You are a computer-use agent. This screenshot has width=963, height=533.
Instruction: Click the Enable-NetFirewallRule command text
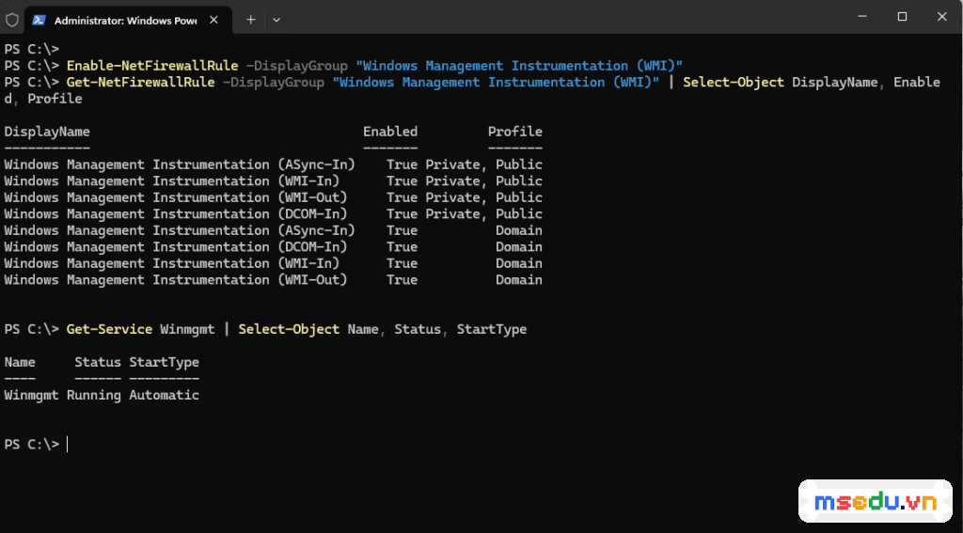(152, 66)
